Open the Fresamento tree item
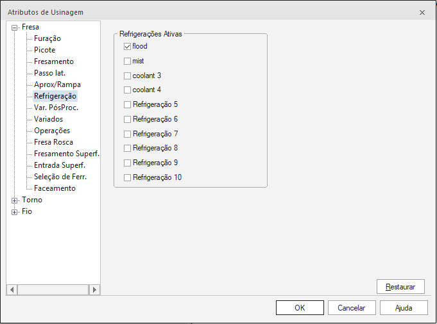The height and width of the screenshot is (324, 437). tap(54, 61)
